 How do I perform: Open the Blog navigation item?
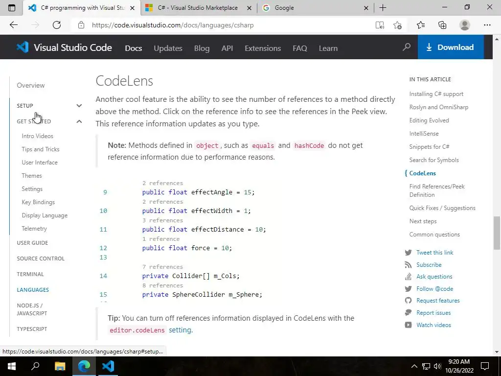pos(202,48)
